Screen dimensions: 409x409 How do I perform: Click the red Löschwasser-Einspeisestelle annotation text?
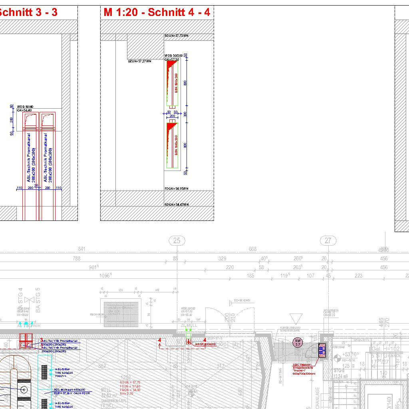tap(304, 367)
